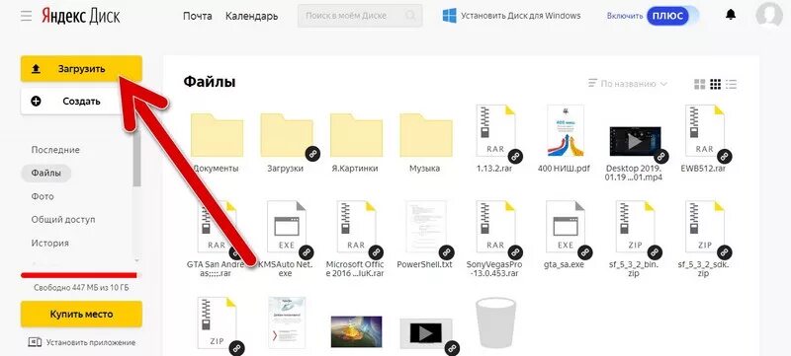791x356 pixels.
Task: Select Файлы in the sidebar
Action: click(x=45, y=173)
